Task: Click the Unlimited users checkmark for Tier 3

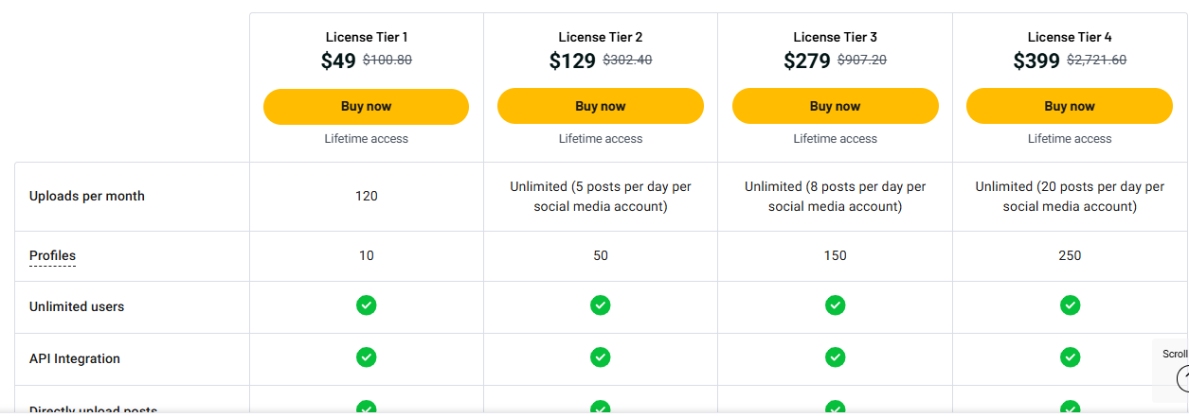Action: click(x=835, y=305)
